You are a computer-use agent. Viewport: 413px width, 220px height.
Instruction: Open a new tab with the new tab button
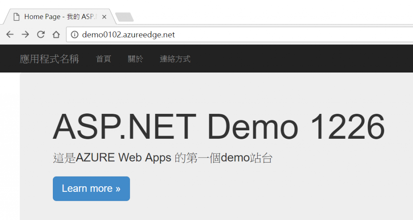coord(124,17)
